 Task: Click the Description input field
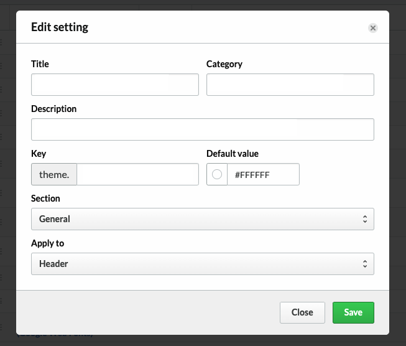coord(203,129)
